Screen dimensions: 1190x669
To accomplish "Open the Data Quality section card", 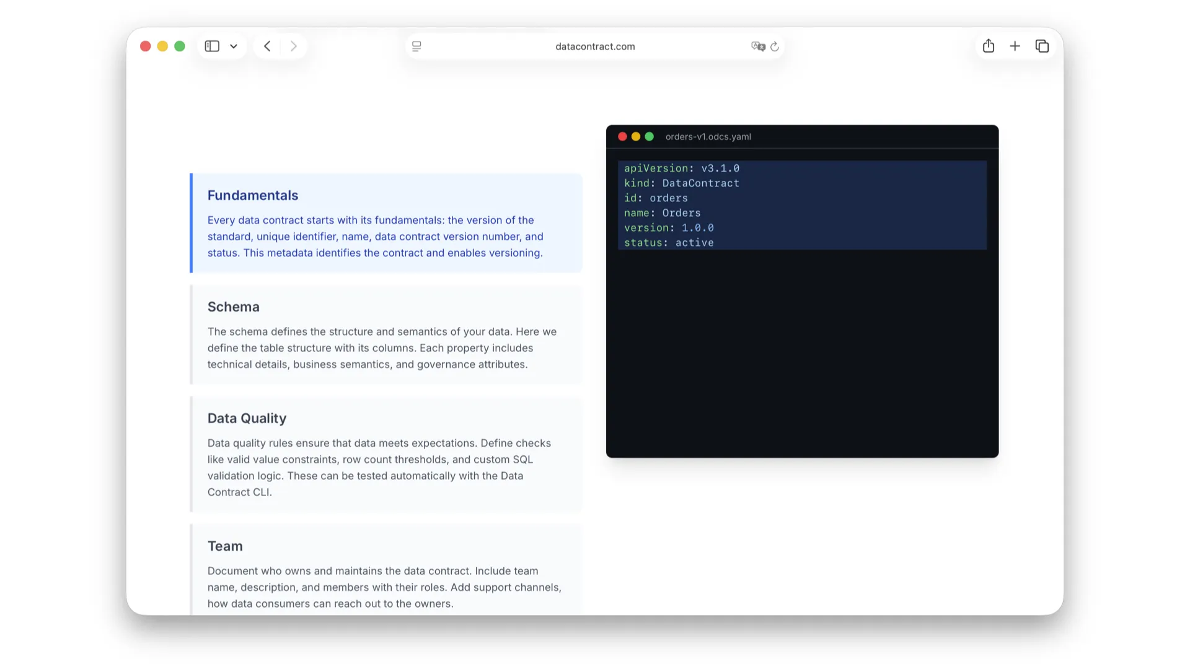I will coord(386,454).
